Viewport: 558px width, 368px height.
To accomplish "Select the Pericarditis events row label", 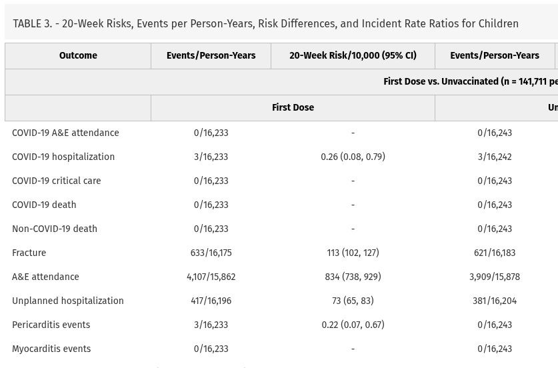I will point(51,325).
